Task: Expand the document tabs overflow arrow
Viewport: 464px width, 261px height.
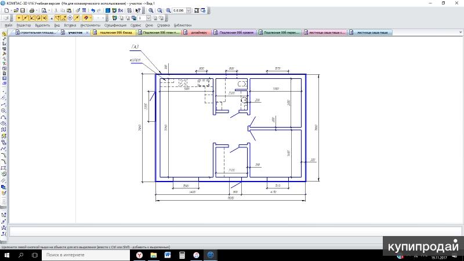Action: coord(461,32)
